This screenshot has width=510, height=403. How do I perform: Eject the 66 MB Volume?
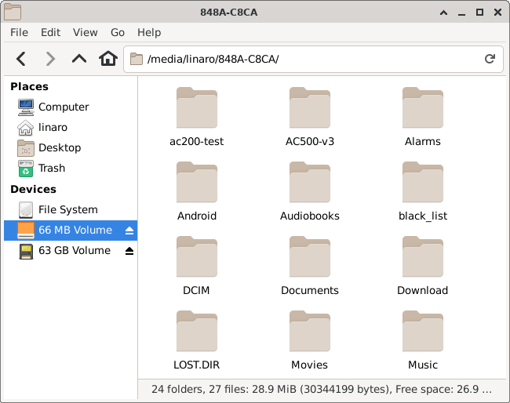pyautogui.click(x=129, y=231)
